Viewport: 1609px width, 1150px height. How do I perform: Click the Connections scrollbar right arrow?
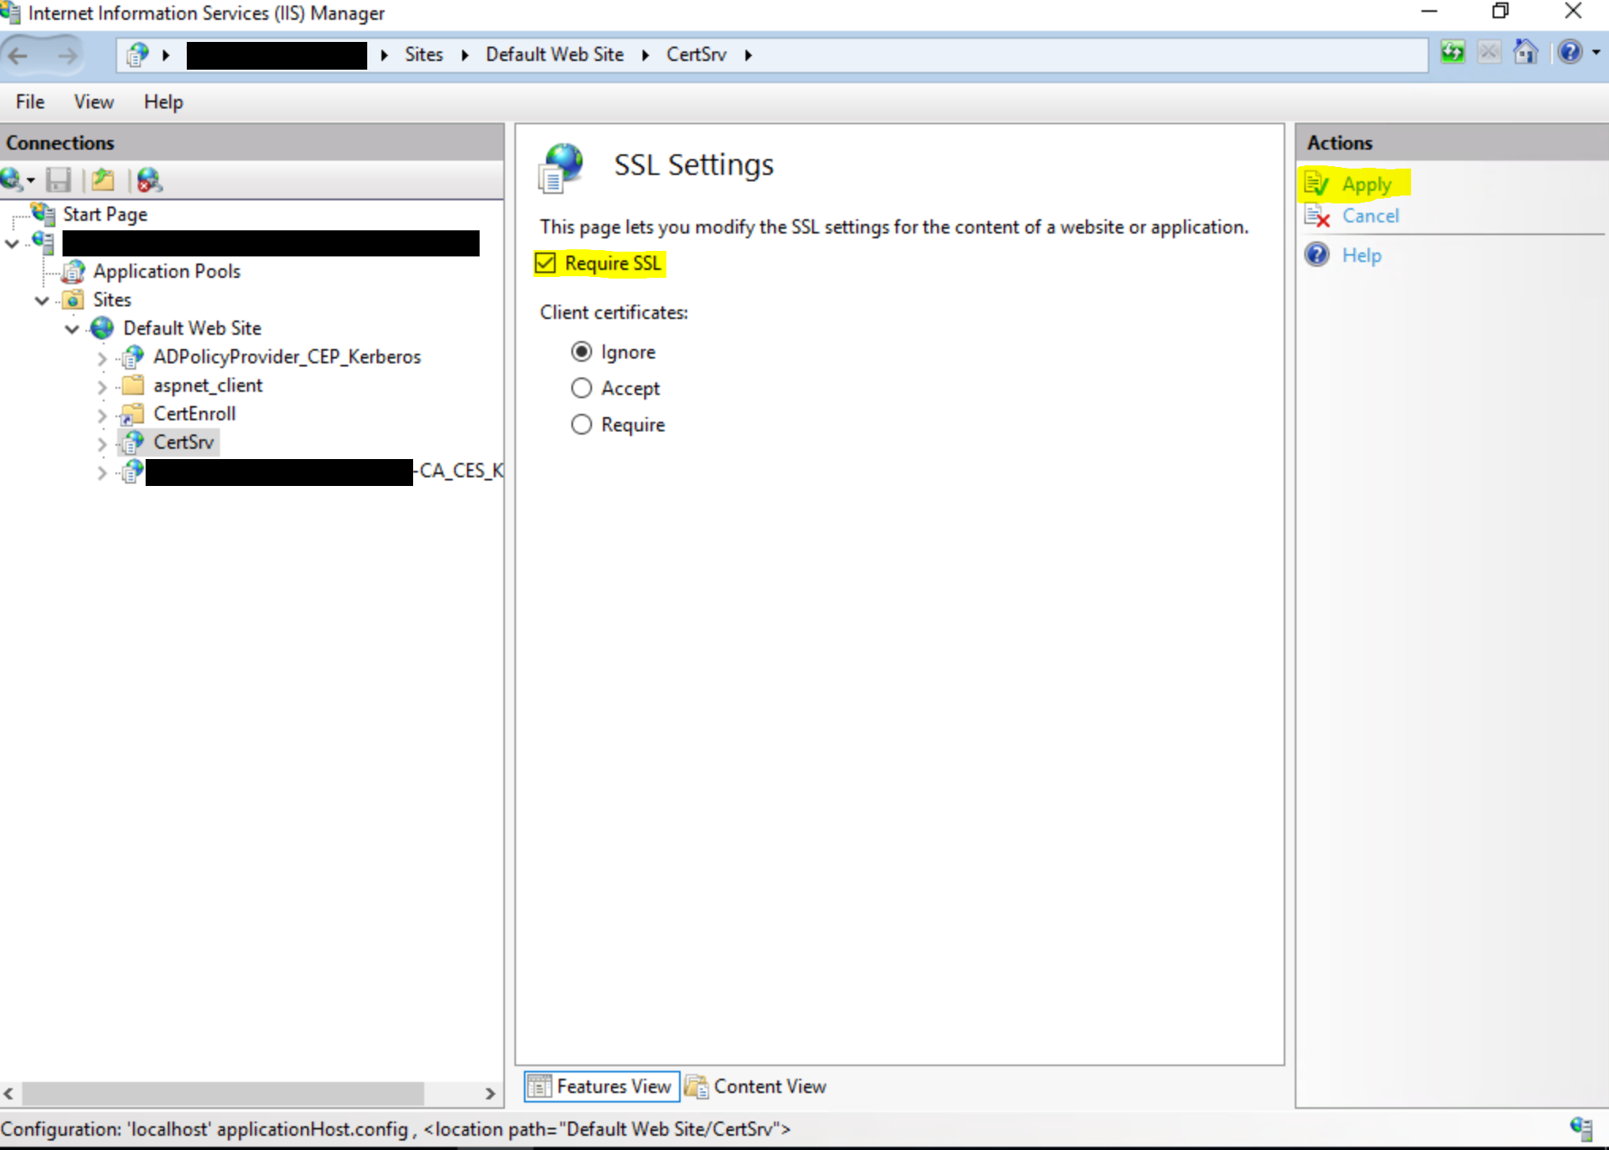pos(490,1093)
